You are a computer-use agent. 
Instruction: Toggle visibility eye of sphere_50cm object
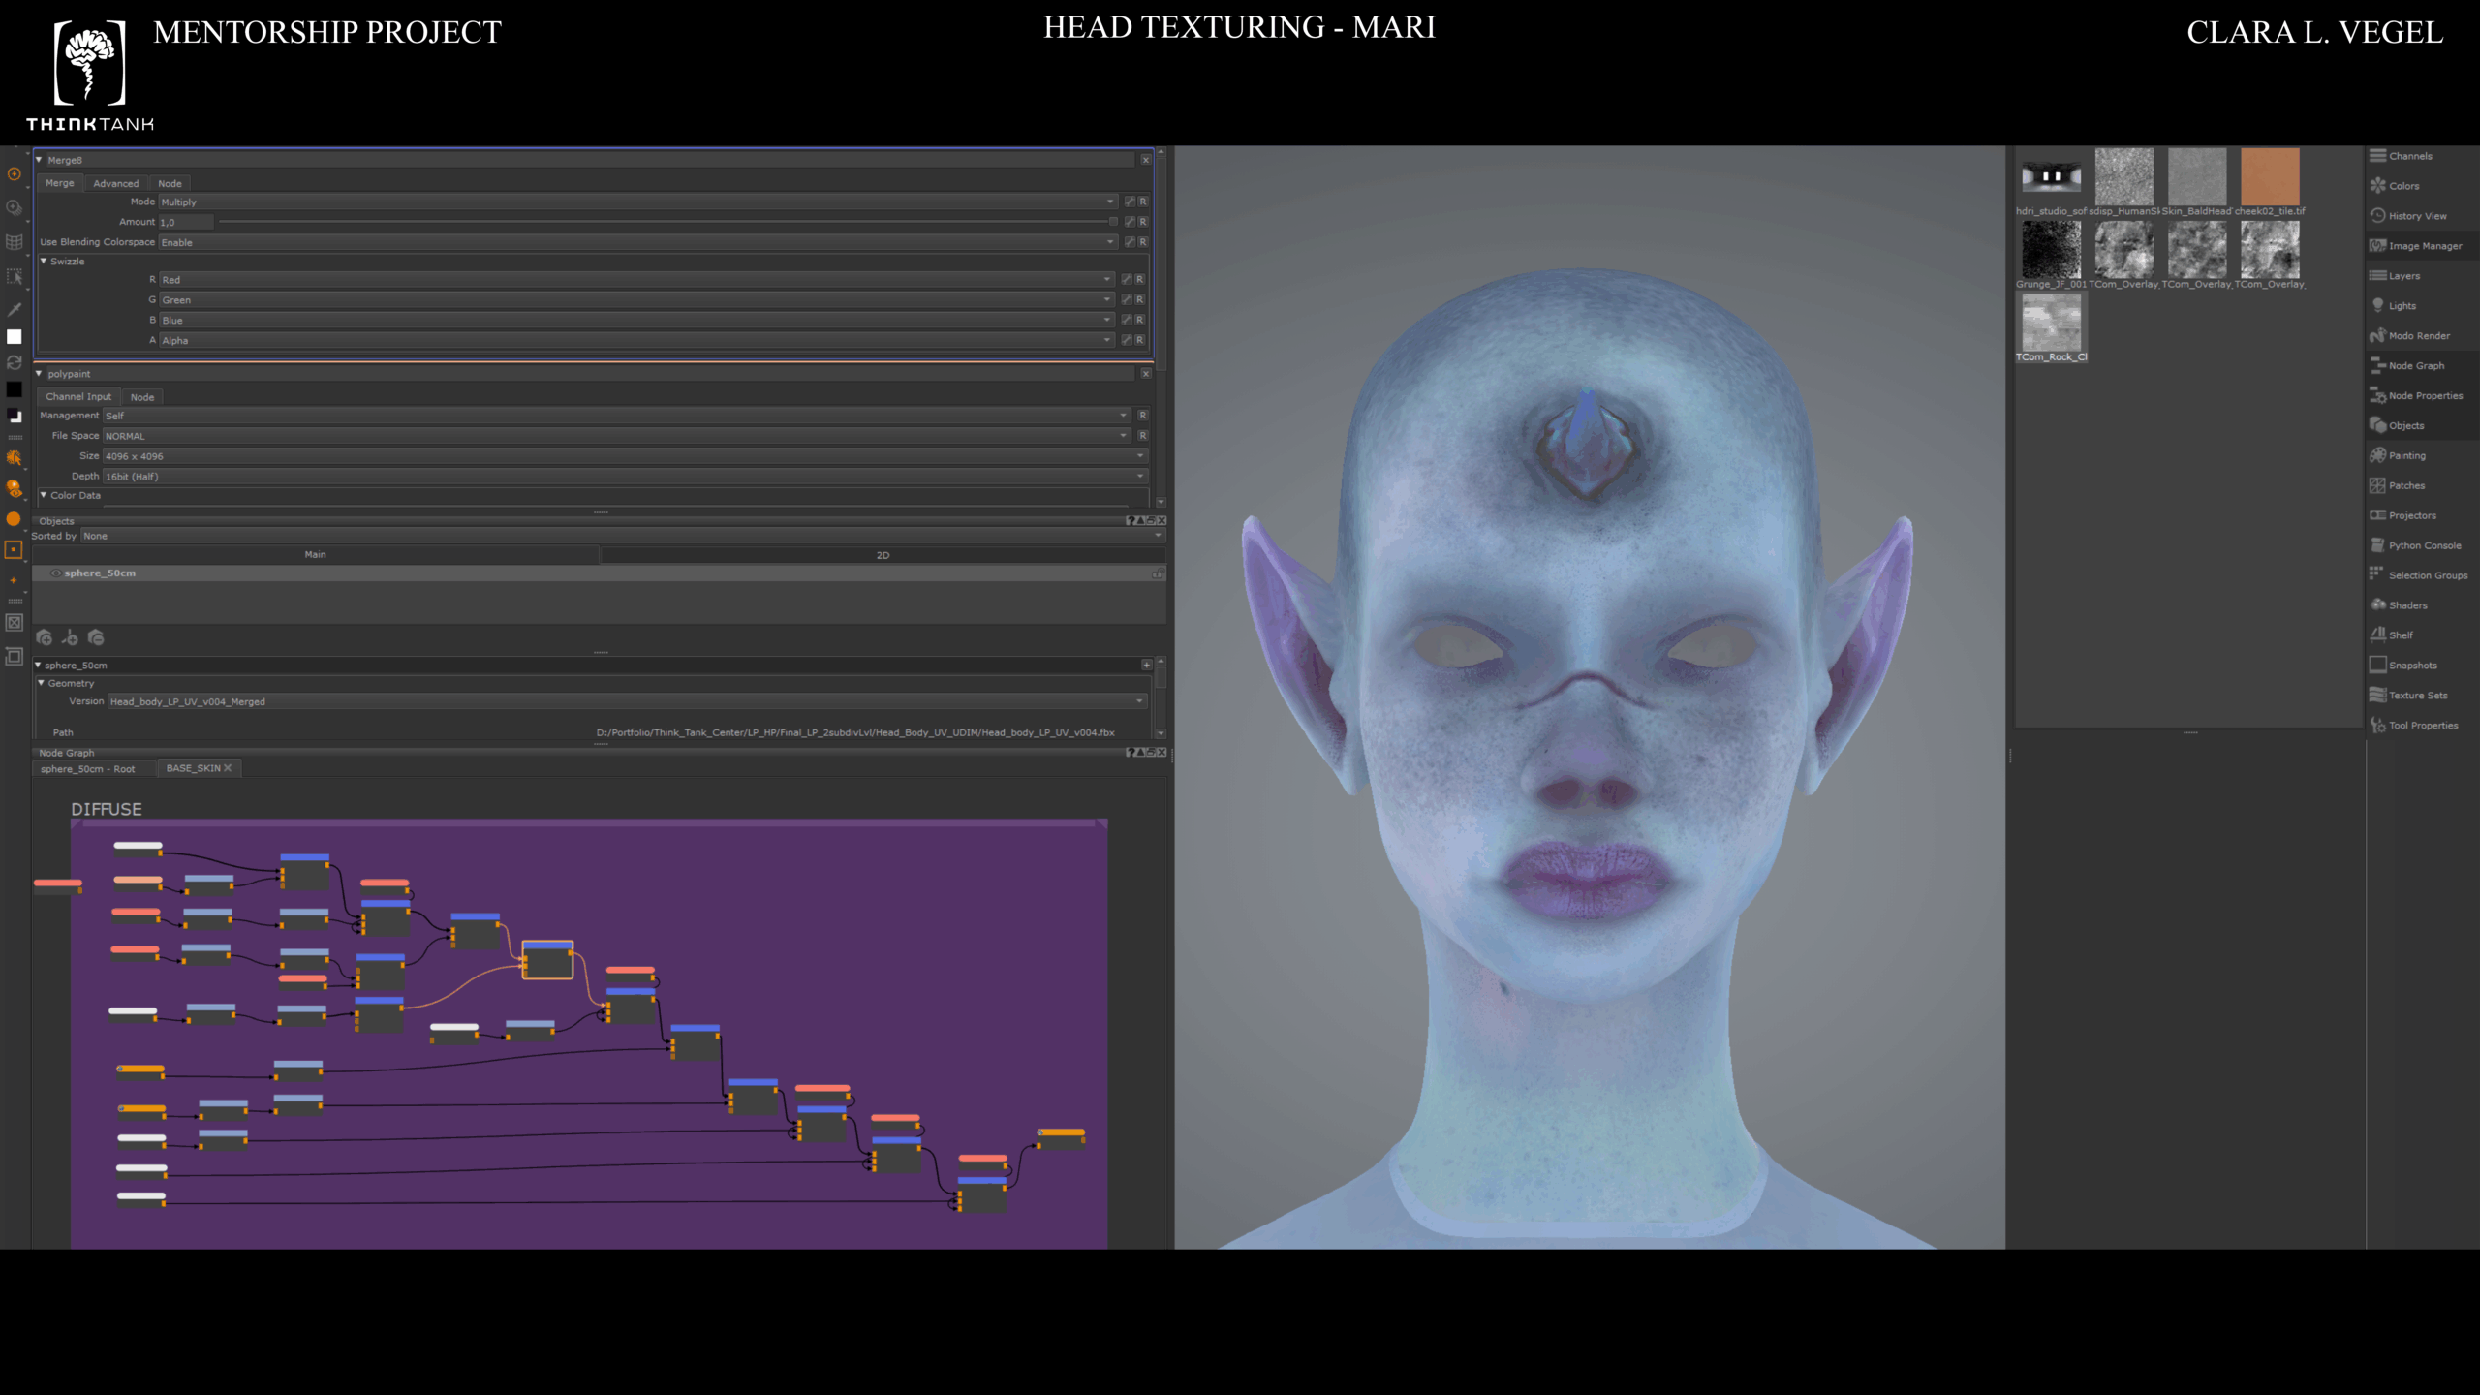point(55,573)
